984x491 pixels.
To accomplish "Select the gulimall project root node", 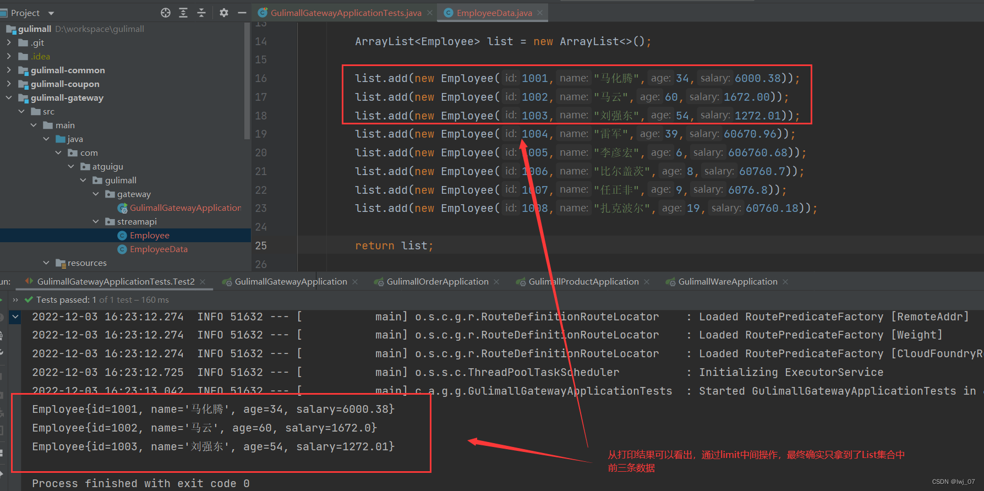I will tap(35, 29).
